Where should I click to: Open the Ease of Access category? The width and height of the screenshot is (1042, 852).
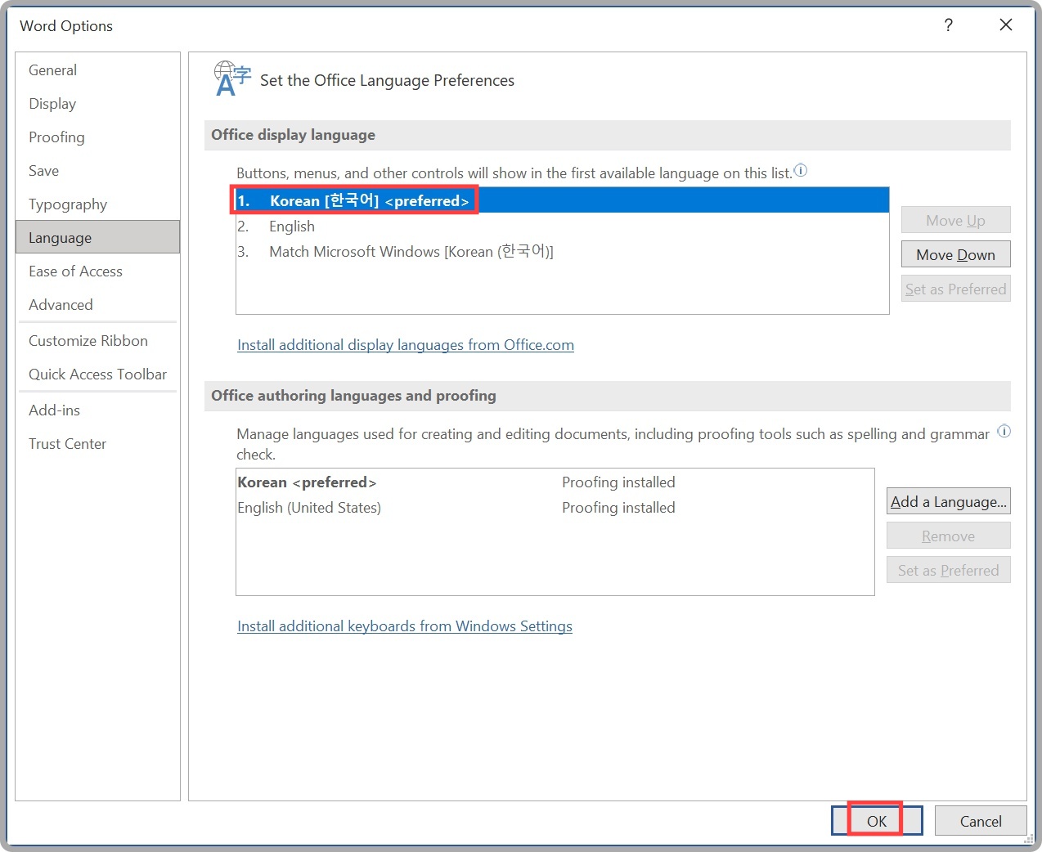click(x=97, y=271)
